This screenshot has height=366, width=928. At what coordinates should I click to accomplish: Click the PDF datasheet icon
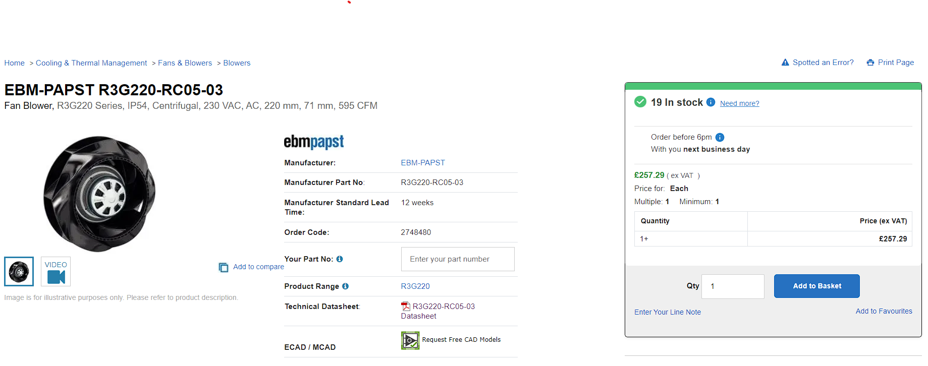click(406, 306)
